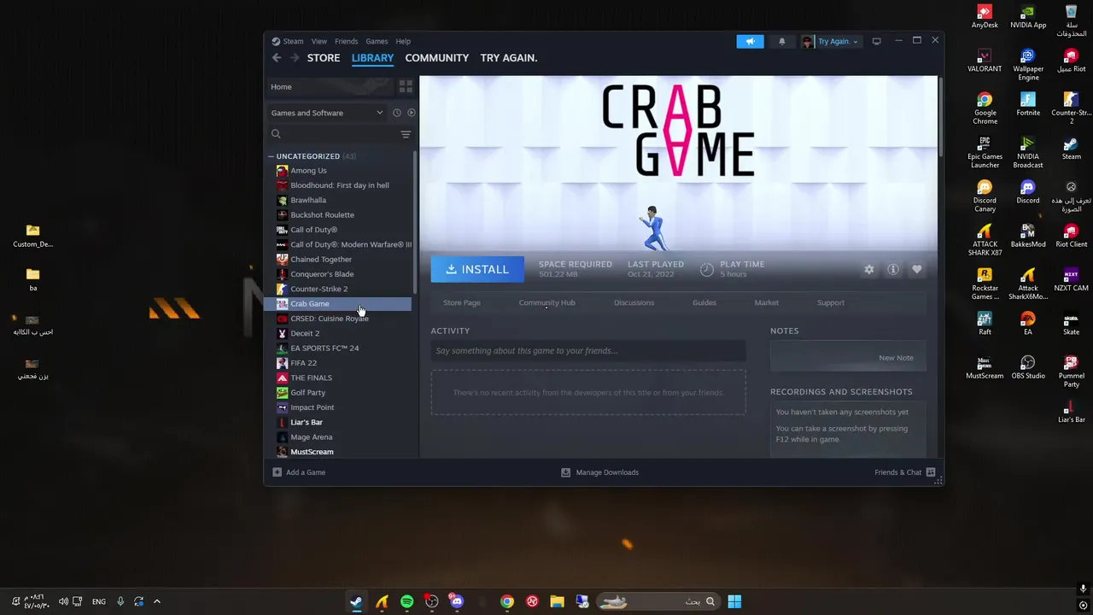Go forward with the Steam forward arrow

pos(295,58)
